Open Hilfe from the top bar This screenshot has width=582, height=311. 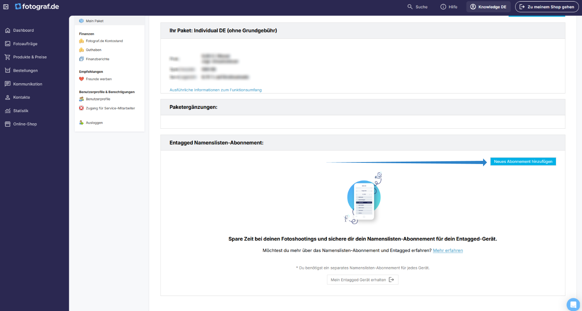click(449, 7)
